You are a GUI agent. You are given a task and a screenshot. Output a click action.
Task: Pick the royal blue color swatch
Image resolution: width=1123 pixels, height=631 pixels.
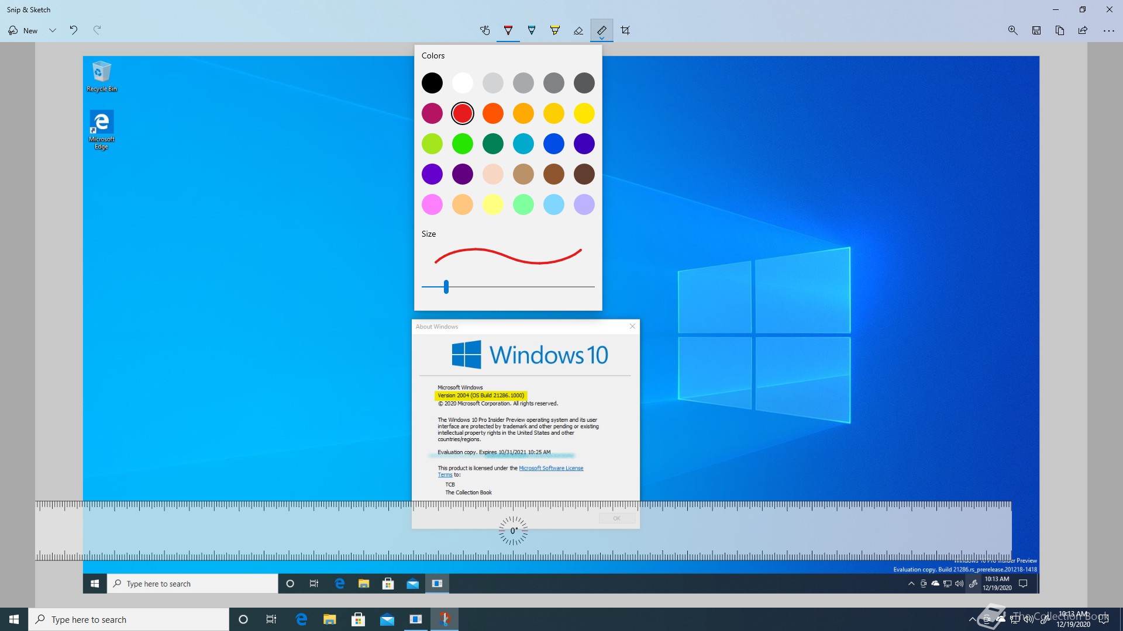click(554, 144)
